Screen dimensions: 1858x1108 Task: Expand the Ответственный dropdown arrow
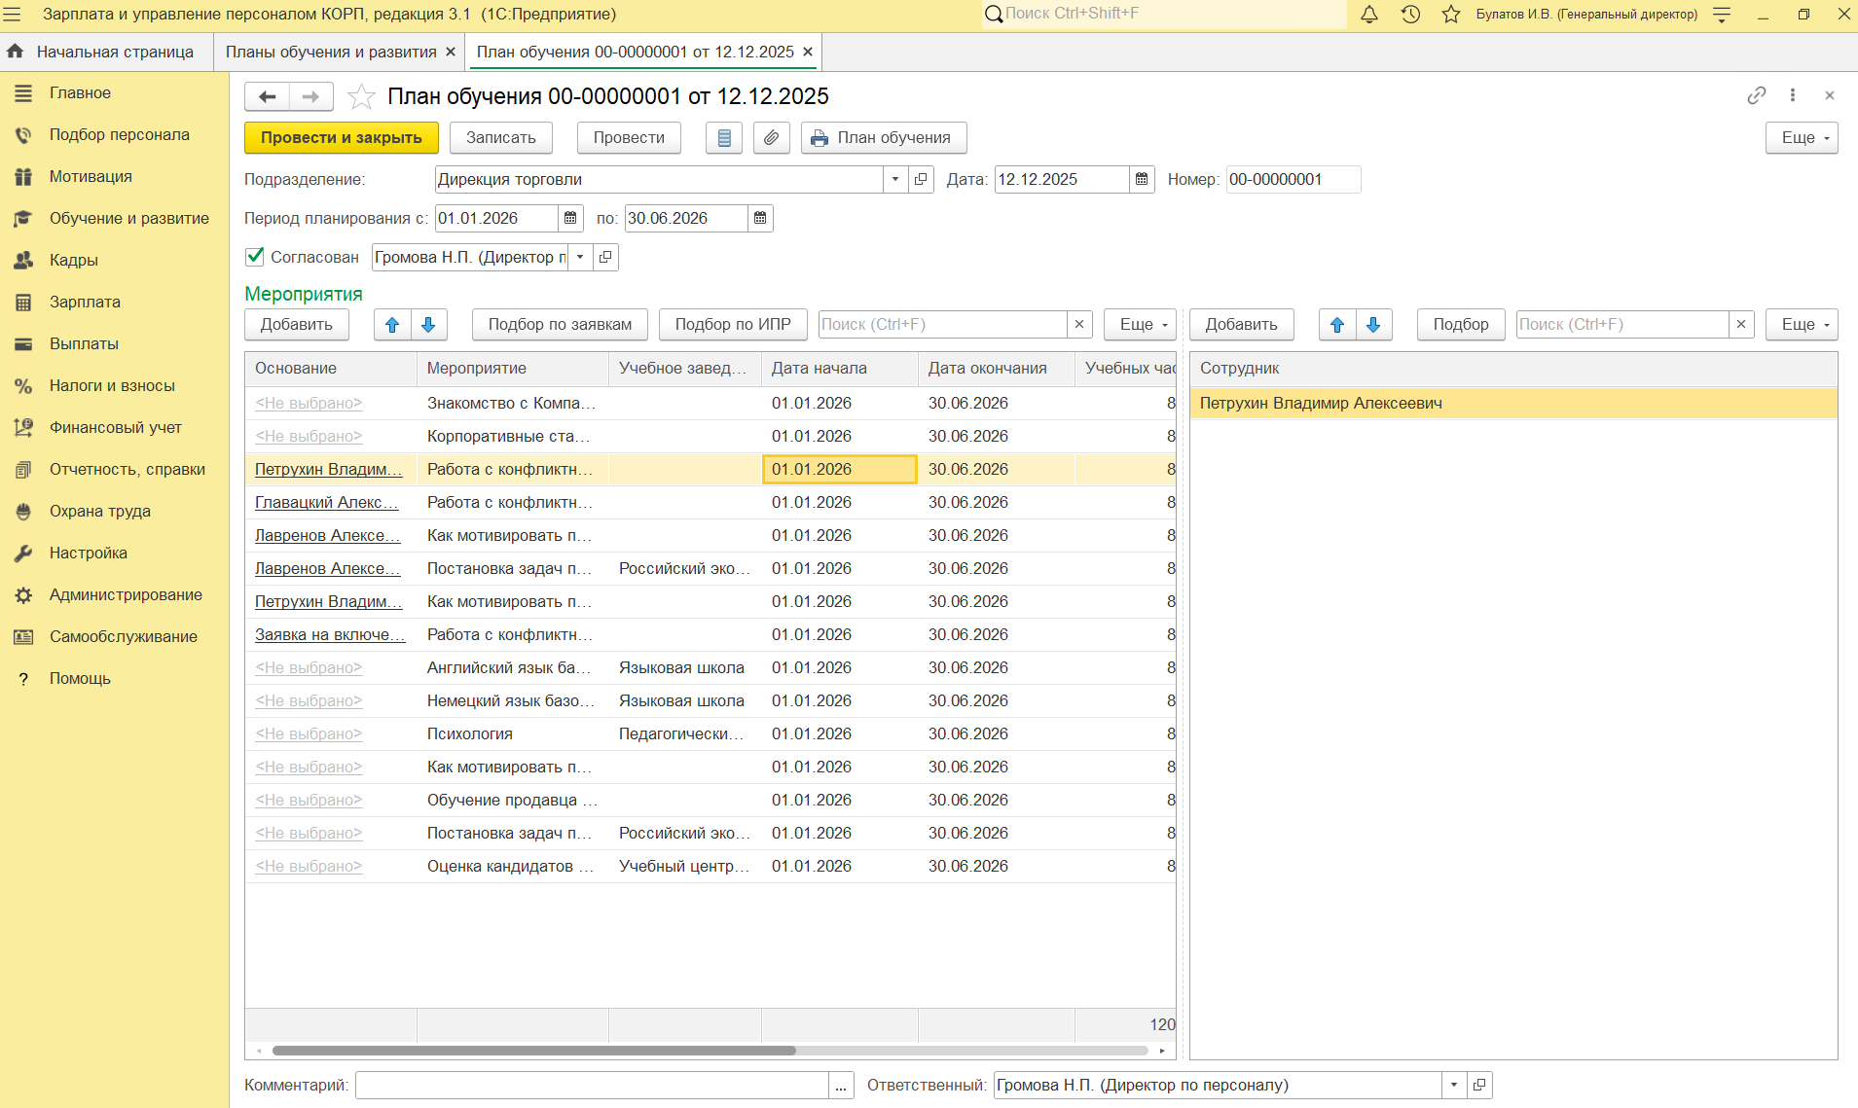click(1454, 1085)
